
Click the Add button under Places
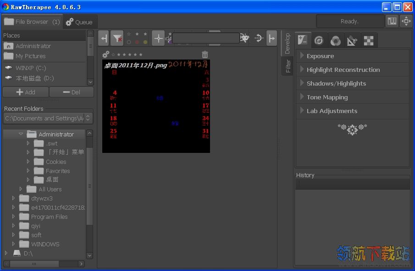(25, 92)
